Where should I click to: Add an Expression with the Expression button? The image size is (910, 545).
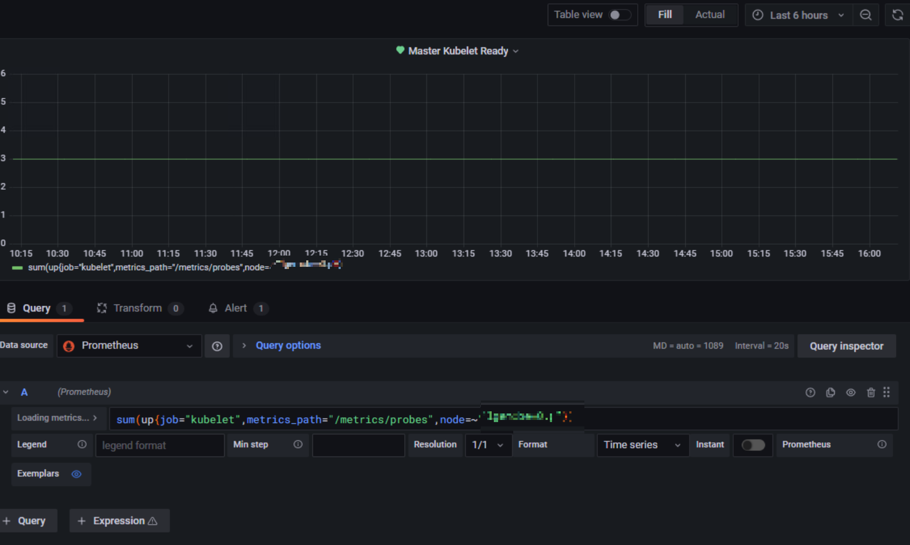119,521
